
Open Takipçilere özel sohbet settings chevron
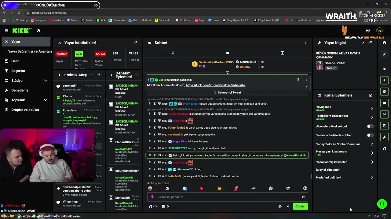372,117
